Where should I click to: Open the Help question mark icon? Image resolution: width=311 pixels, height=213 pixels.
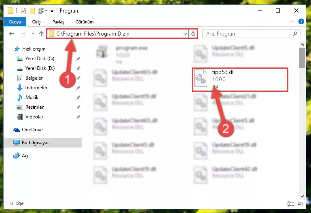[301, 21]
